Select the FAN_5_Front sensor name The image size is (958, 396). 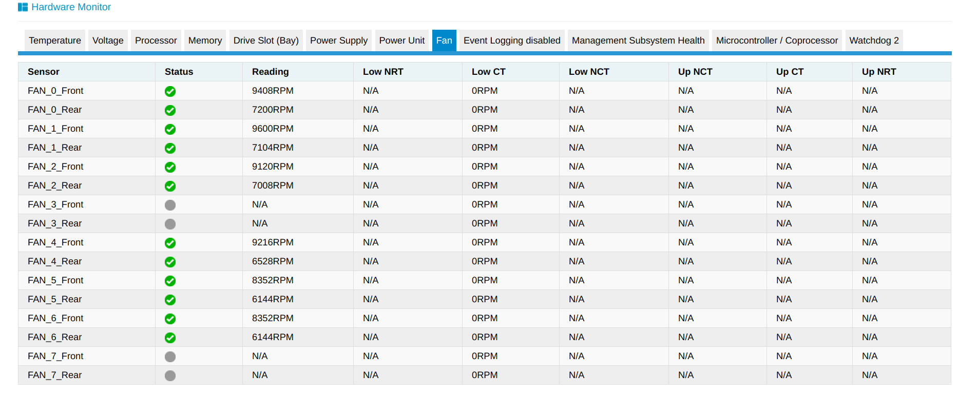[x=55, y=280]
